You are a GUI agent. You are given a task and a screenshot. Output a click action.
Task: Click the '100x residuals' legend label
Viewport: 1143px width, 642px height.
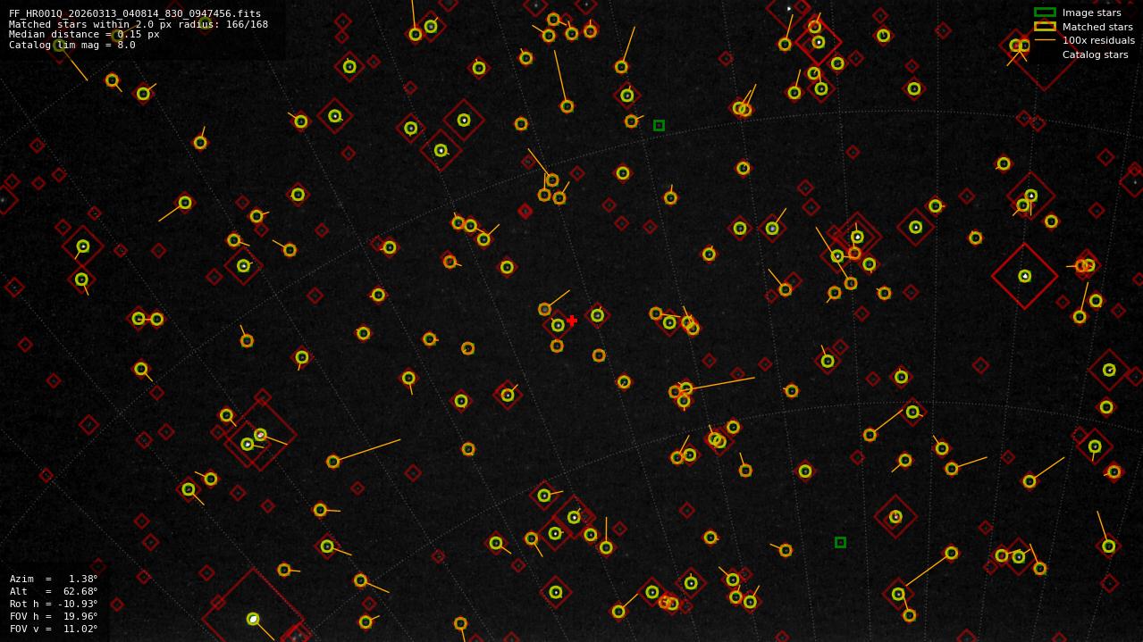pyautogui.click(x=1098, y=40)
